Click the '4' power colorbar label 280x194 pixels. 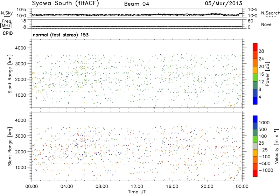(260, 97)
